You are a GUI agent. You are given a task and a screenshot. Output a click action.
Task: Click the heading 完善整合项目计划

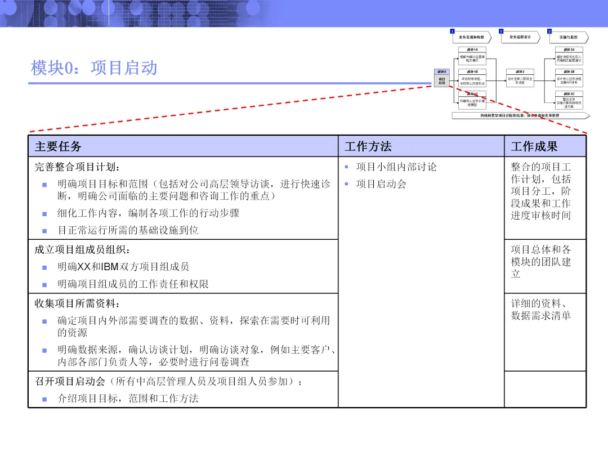click(77, 167)
